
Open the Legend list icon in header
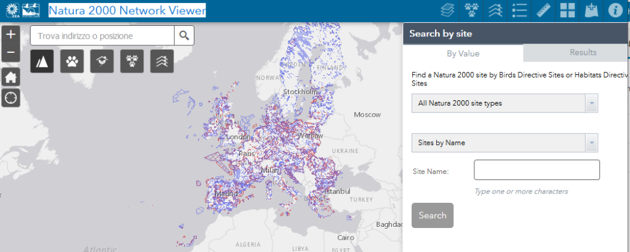pyautogui.click(x=519, y=10)
